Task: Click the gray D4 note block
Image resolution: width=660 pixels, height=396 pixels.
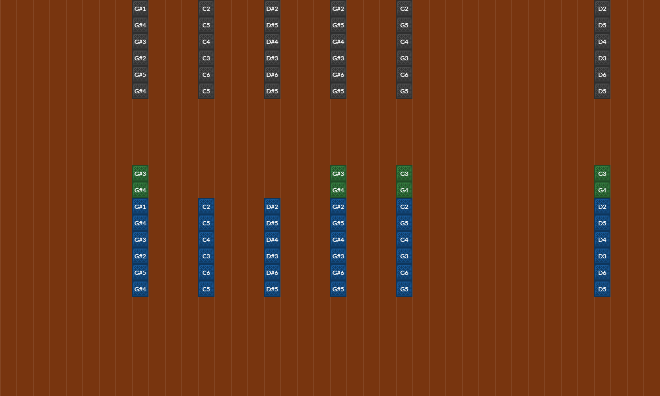Action: (x=602, y=41)
